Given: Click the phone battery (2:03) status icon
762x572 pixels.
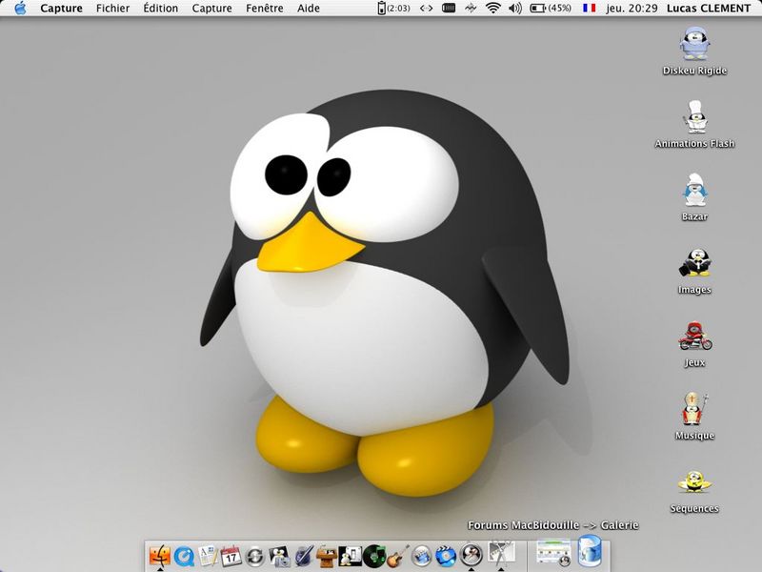Looking at the screenshot, I should coord(393,9).
